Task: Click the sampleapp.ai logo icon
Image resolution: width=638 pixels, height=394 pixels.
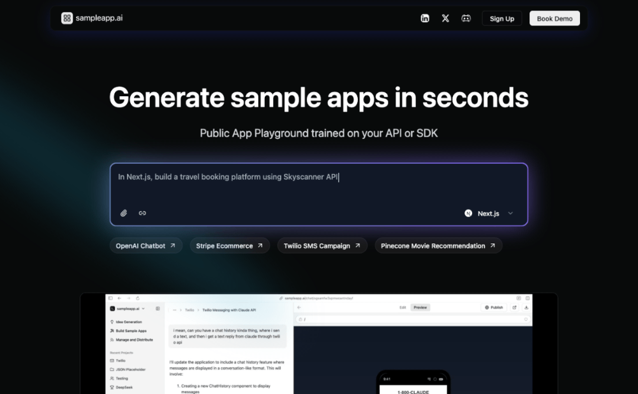Action: click(67, 18)
